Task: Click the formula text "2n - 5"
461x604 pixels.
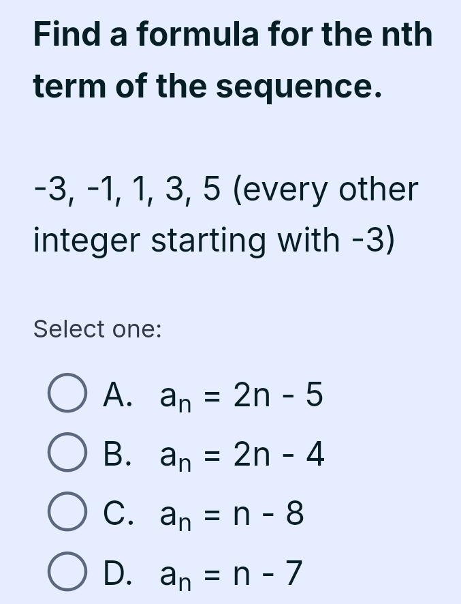Action: pyautogui.click(x=277, y=395)
